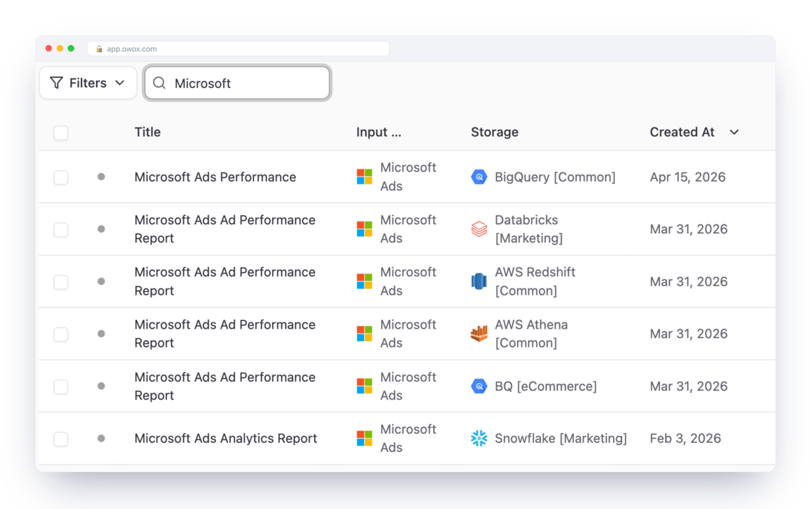Click the Snowflake storage icon
Viewport: 811px width, 509px height.
(479, 439)
